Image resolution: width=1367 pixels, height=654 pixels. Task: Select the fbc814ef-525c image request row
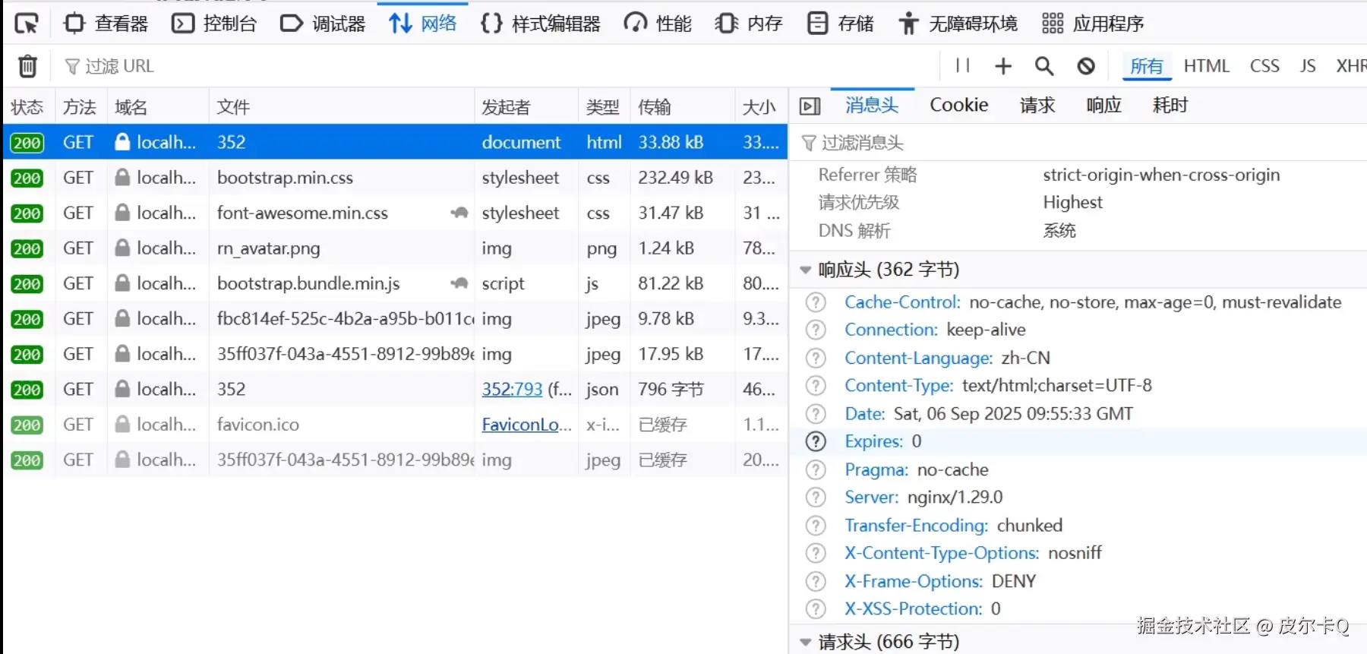(x=395, y=319)
